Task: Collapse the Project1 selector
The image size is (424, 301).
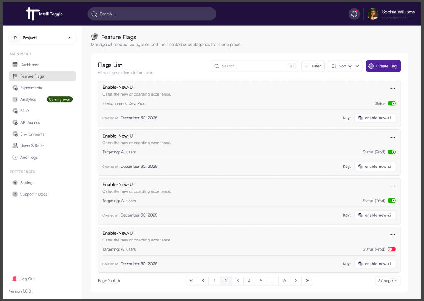Action: pyautogui.click(x=70, y=38)
